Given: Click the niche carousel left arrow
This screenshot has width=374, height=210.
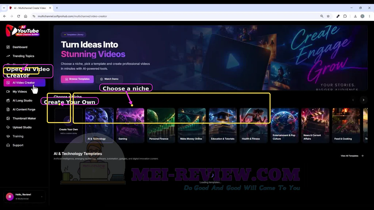Looking at the screenshot, I should [353, 100].
